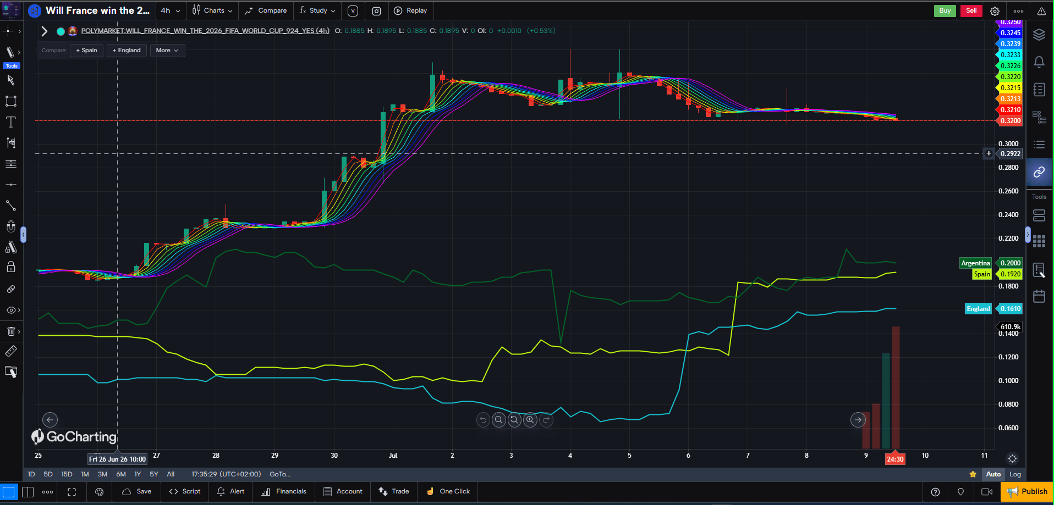Open the watchlist list panel
The image size is (1054, 505).
coord(1039,145)
